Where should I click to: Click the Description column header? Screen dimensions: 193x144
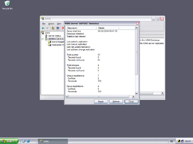[81, 28]
